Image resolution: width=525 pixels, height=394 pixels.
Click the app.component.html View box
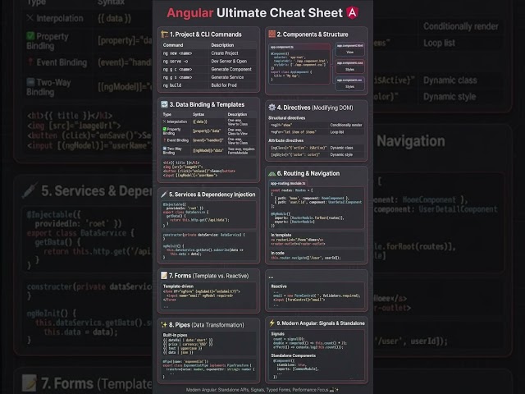(x=350, y=49)
